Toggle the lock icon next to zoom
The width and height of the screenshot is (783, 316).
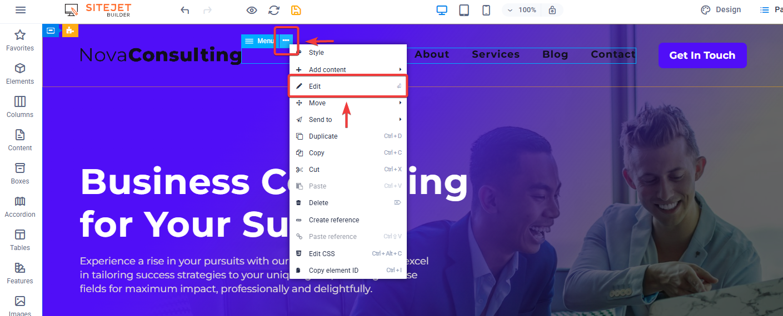pos(552,10)
